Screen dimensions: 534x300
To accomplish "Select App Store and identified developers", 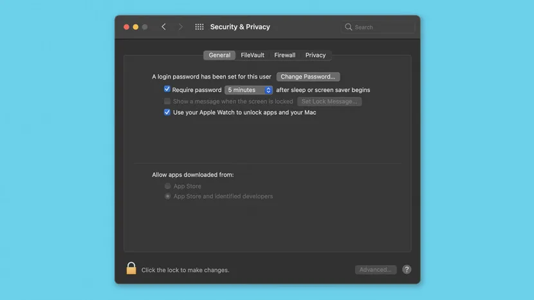I will click(x=167, y=196).
